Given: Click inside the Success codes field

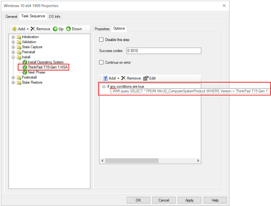Looking at the screenshot, I should click(164, 51).
